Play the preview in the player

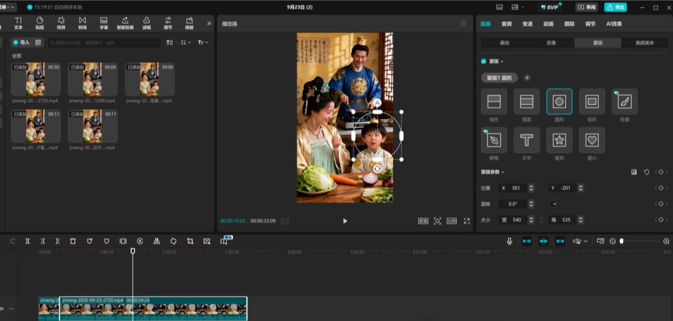pos(345,221)
